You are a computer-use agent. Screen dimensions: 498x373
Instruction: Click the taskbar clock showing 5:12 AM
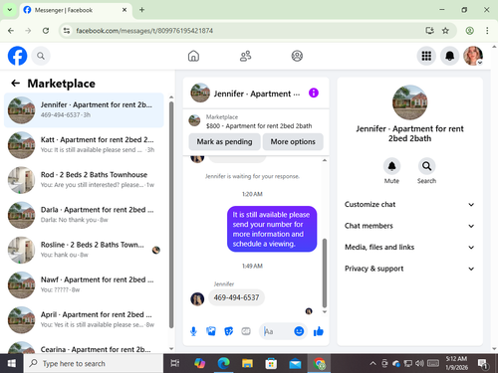point(456,363)
